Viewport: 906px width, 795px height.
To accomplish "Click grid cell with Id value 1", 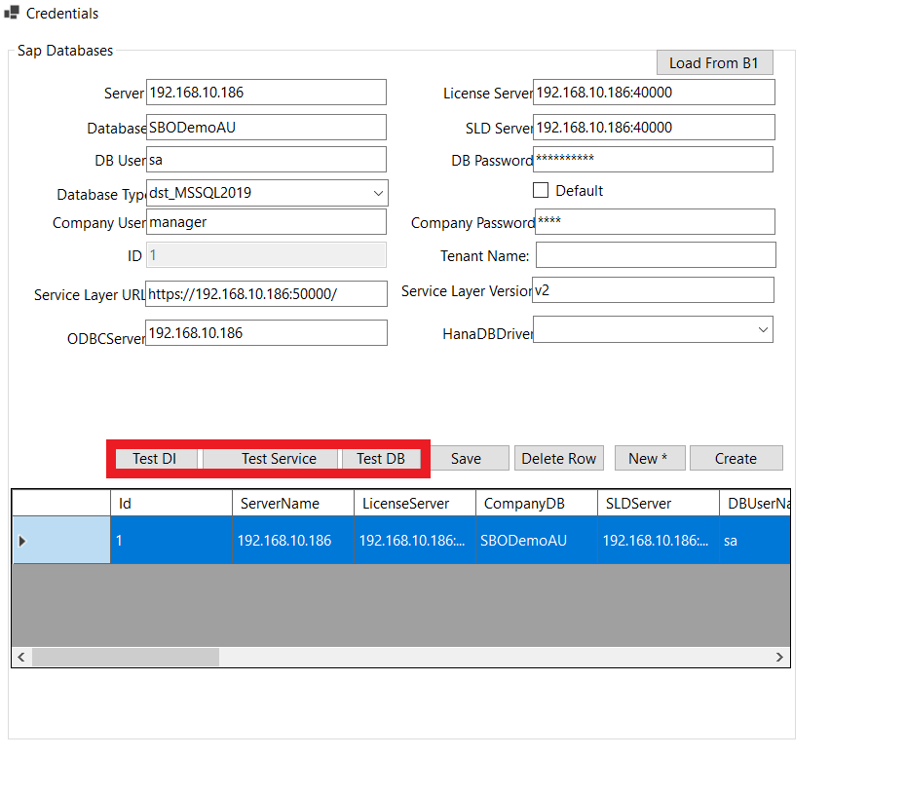I will click(171, 540).
